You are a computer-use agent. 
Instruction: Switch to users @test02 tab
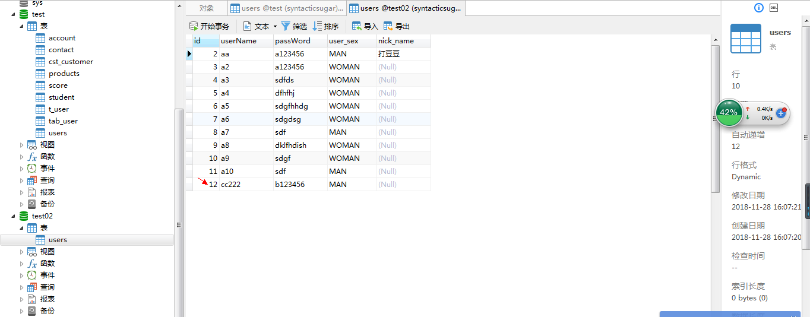[406, 8]
